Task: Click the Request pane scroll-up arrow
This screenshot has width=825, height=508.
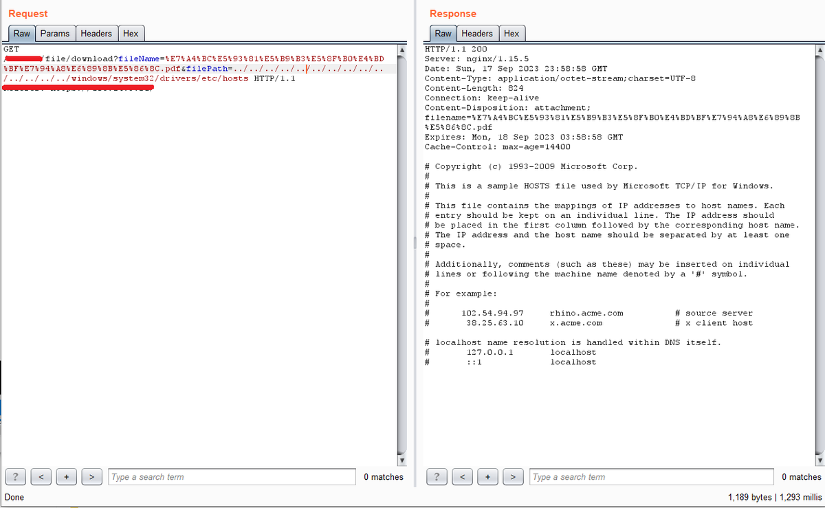Action: point(402,49)
